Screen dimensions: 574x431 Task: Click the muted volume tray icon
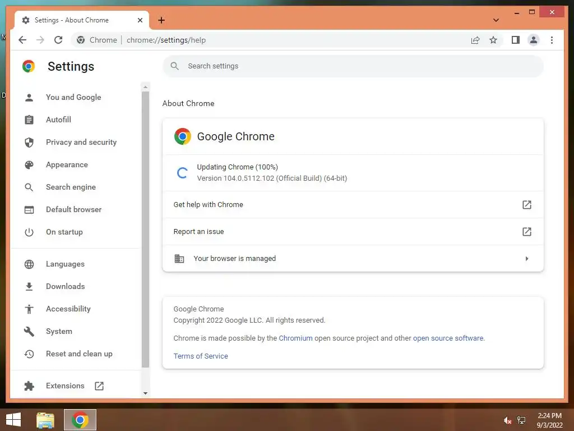tap(507, 420)
